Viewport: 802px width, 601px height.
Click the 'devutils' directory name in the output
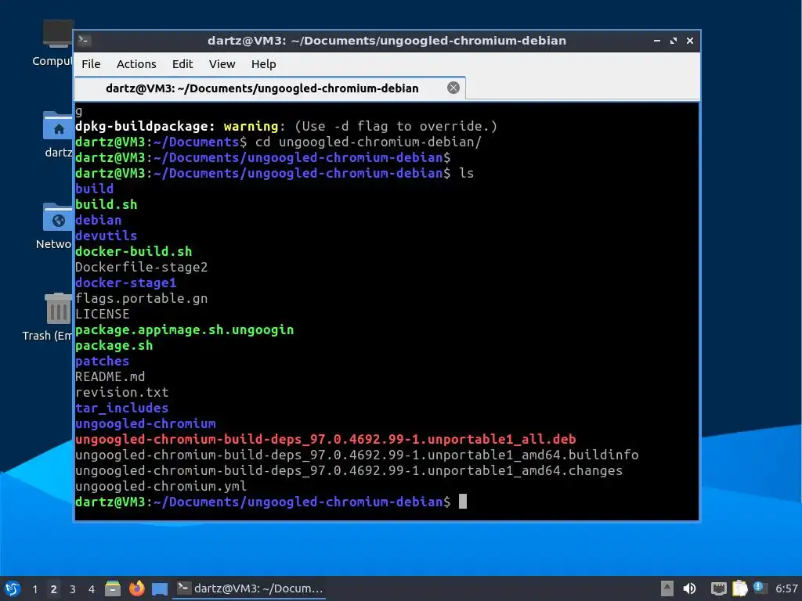point(106,236)
